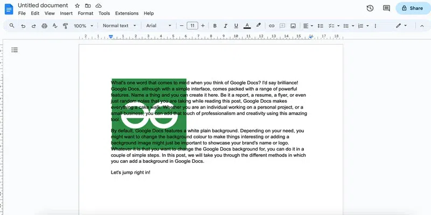
Task: Open the View menu
Action: click(50, 13)
